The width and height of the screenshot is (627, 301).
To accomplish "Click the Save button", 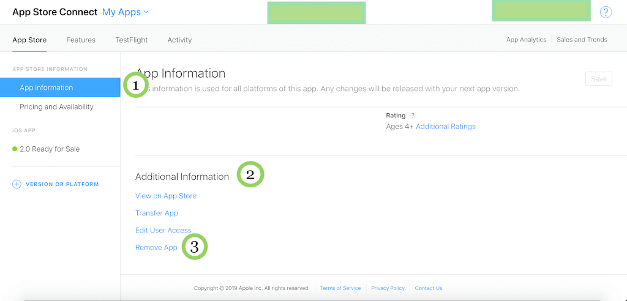I will tap(599, 79).
